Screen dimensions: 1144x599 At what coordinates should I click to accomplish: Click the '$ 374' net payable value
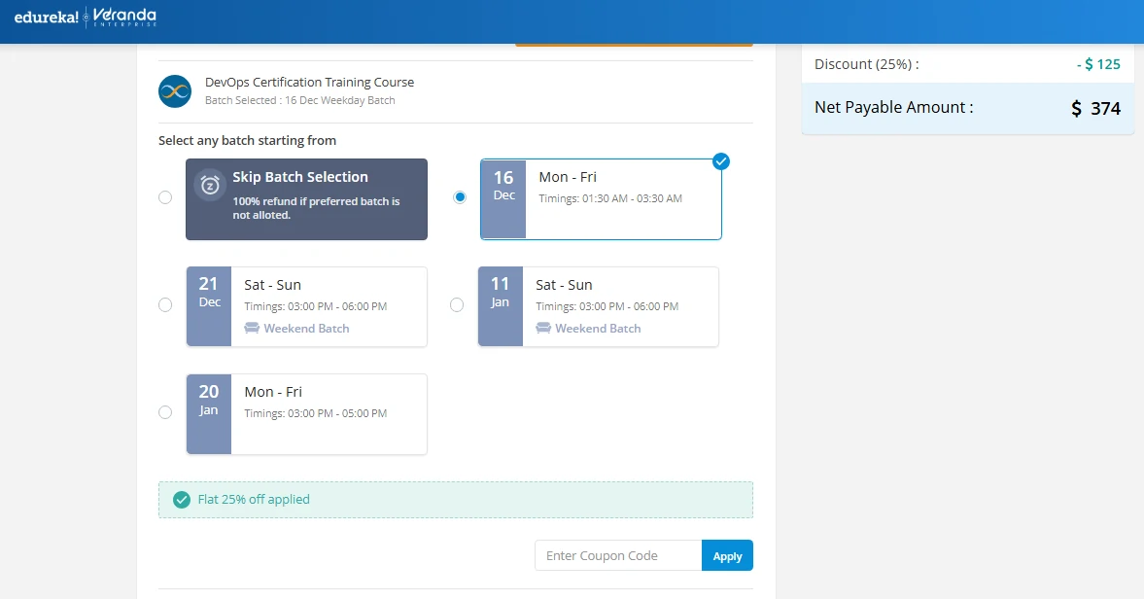(1095, 109)
